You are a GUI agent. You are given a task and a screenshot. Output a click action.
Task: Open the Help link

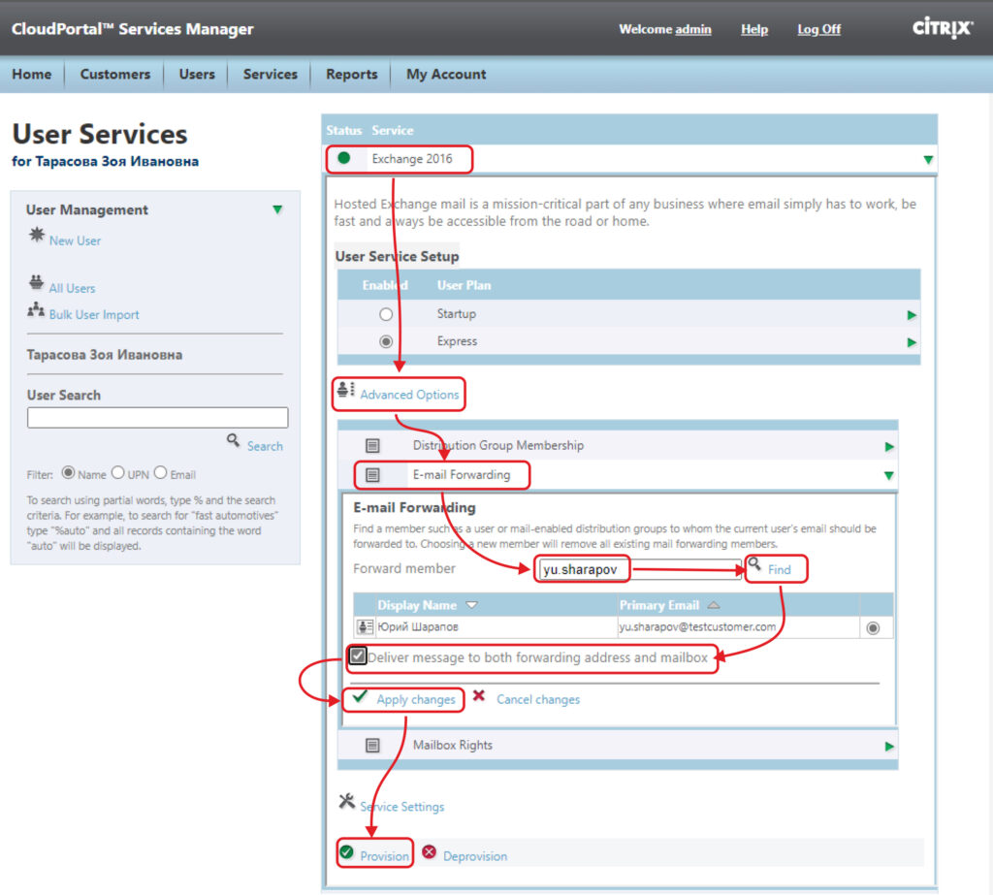[x=754, y=29]
